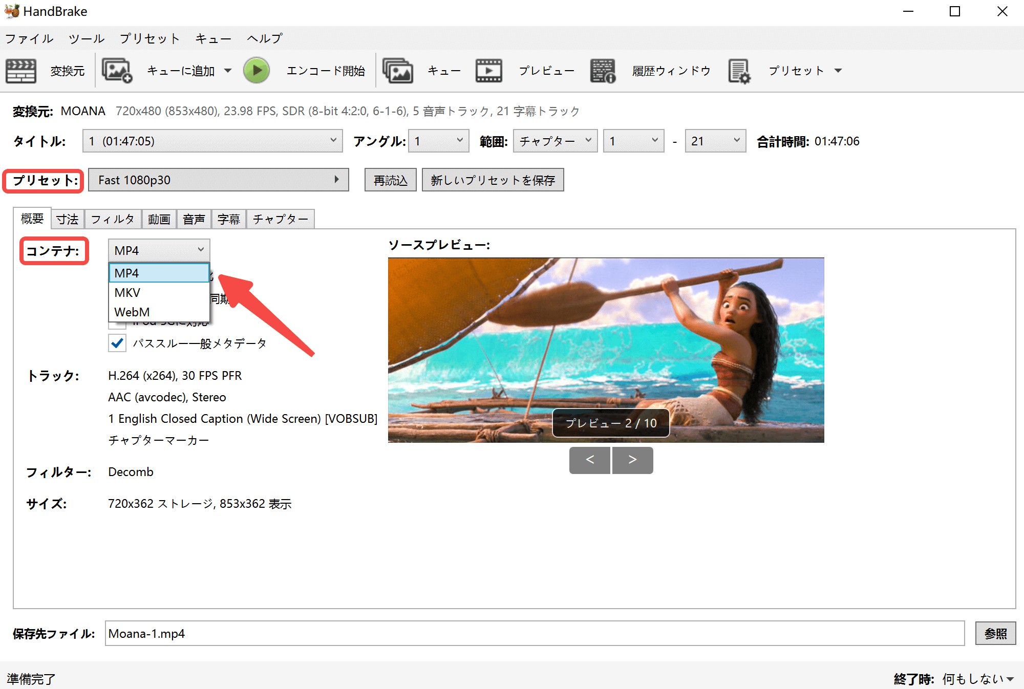The height and width of the screenshot is (689, 1024).
Task: Switch to the 字幕 tab
Action: coord(229,220)
